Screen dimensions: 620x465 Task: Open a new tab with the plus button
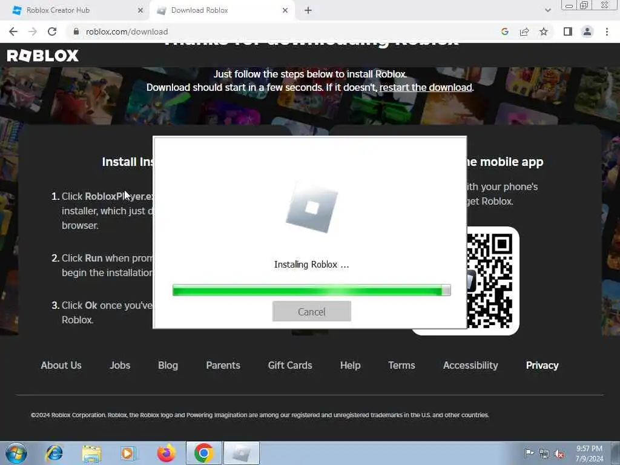308,11
